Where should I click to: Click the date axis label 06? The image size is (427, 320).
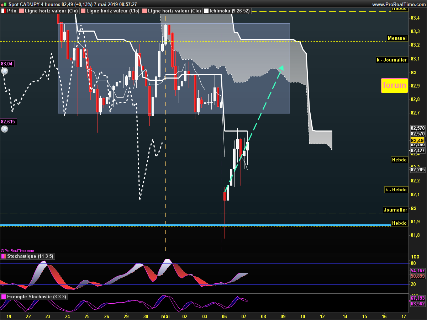point(224,316)
